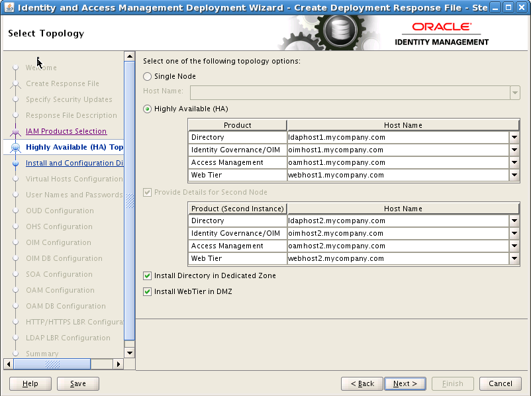531x396 pixels.
Task: Click Specify Security Updates step
Action: tap(69, 99)
